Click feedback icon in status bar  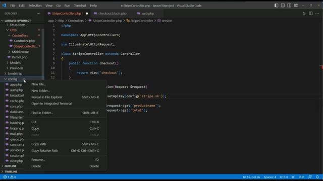pos(310,177)
